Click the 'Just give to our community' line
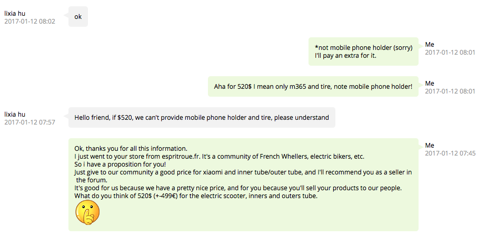Image resolution: width=487 pixels, height=237 pixels. pyautogui.click(x=243, y=172)
